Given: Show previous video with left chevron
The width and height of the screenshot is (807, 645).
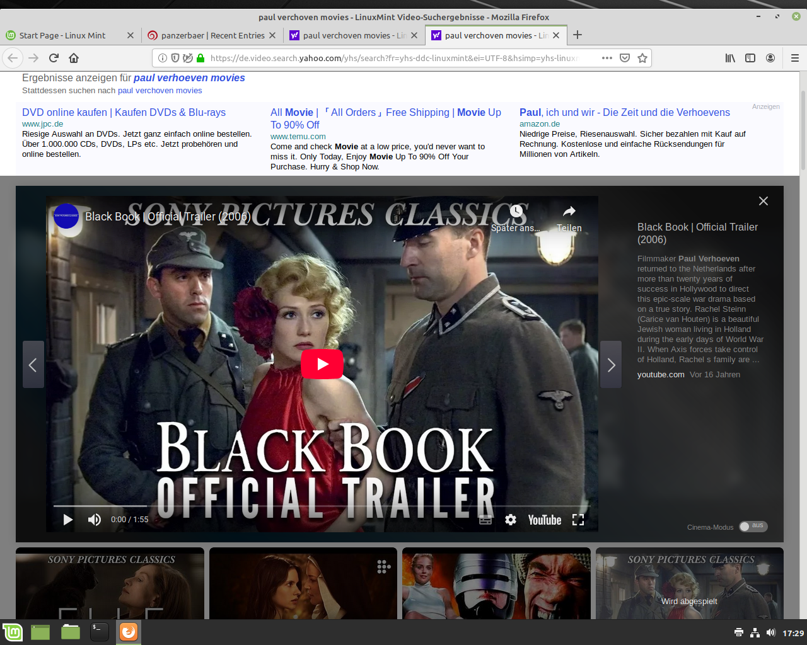Looking at the screenshot, I should click(33, 364).
